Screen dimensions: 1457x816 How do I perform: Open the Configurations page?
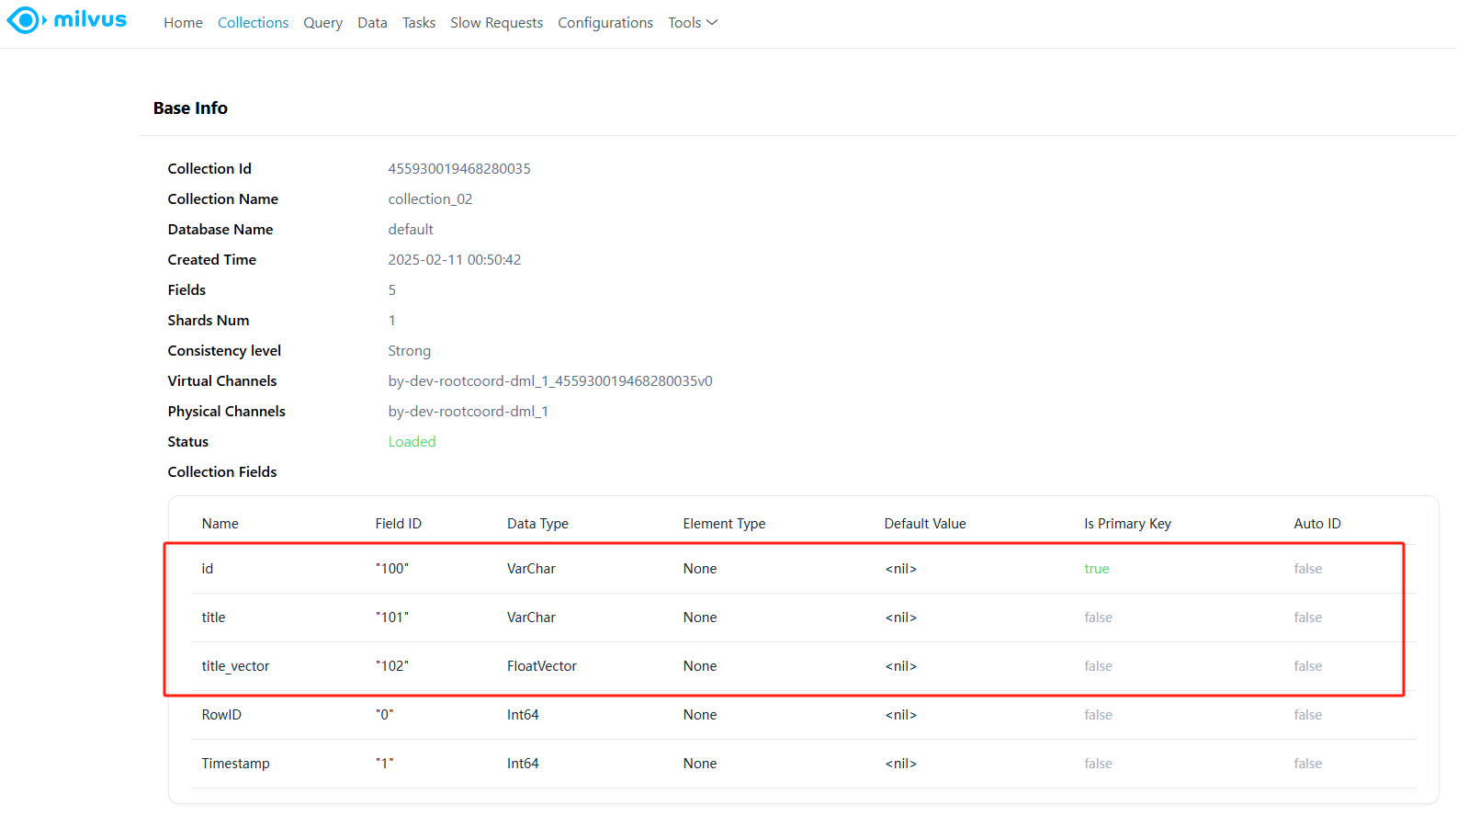coord(605,23)
